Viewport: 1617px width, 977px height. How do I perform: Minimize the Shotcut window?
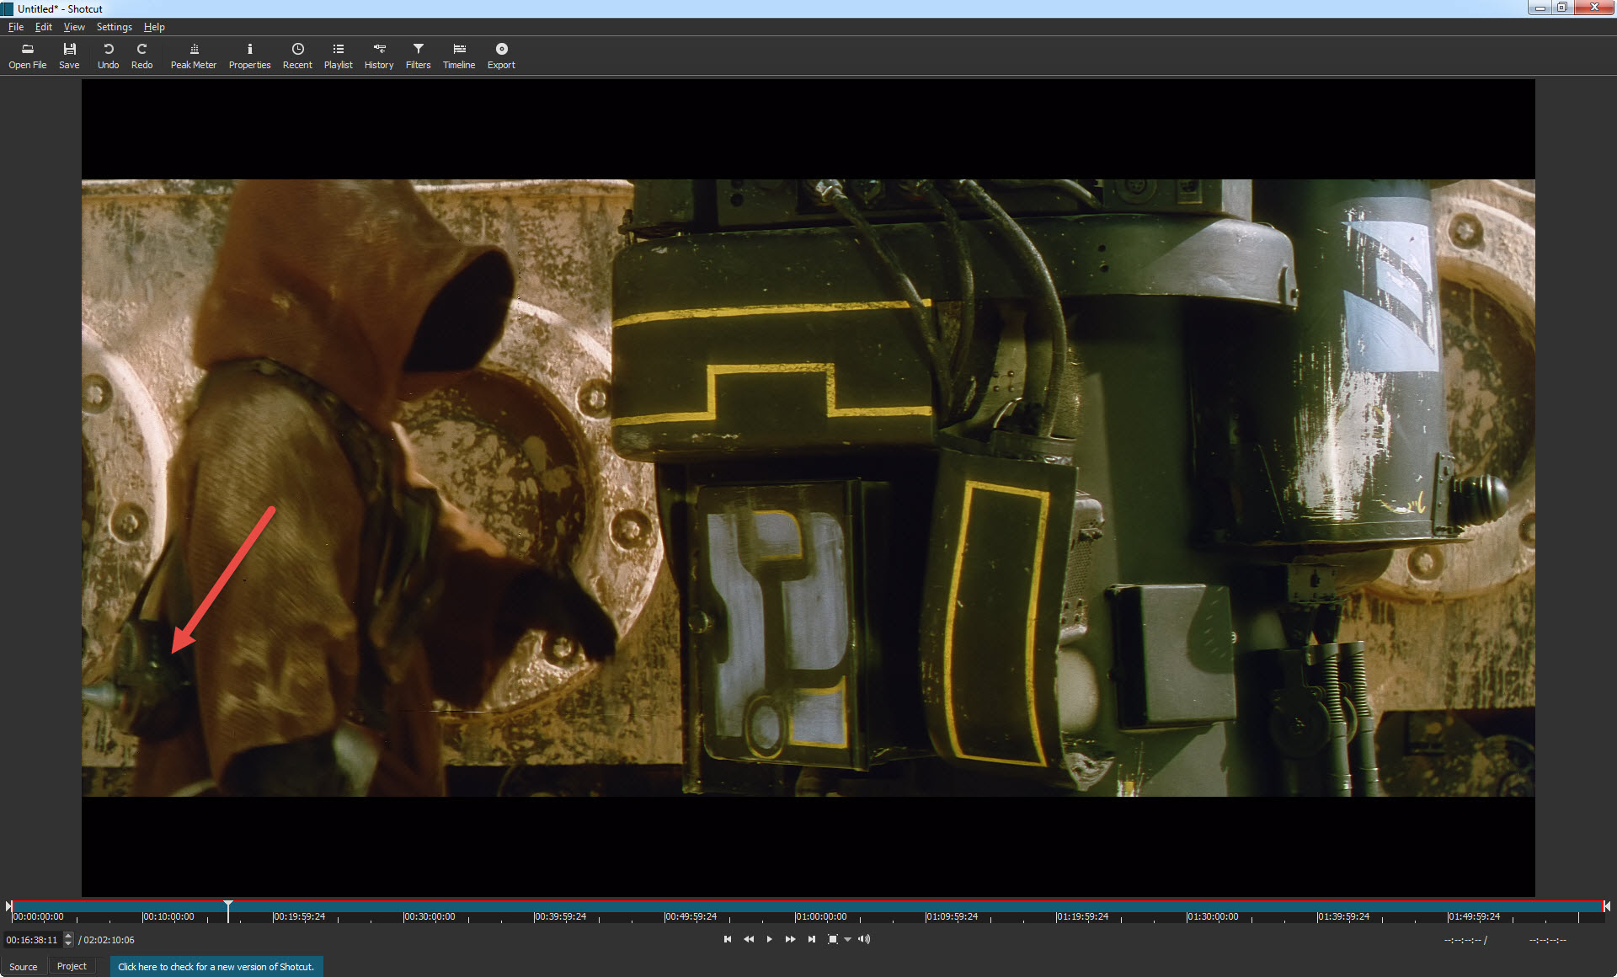[1540, 8]
